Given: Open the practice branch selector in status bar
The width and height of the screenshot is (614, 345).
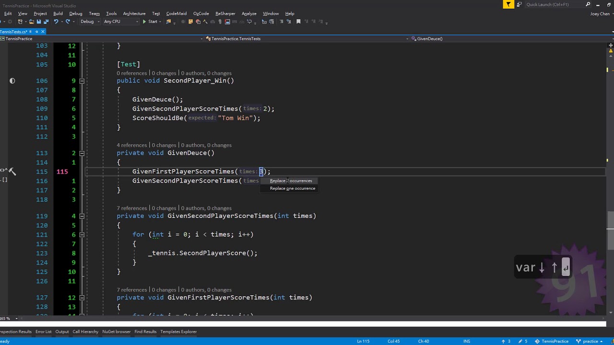Looking at the screenshot, I should [589, 341].
